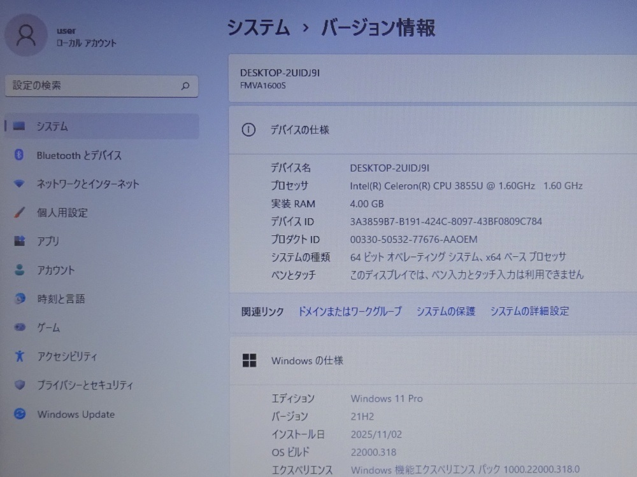Select the ネットワークとインターネット globe icon

(19, 184)
